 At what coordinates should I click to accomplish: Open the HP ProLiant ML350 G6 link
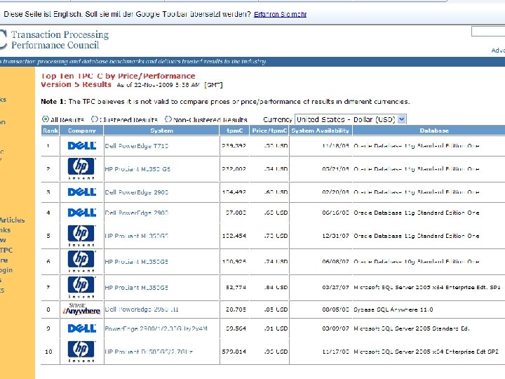137,169
